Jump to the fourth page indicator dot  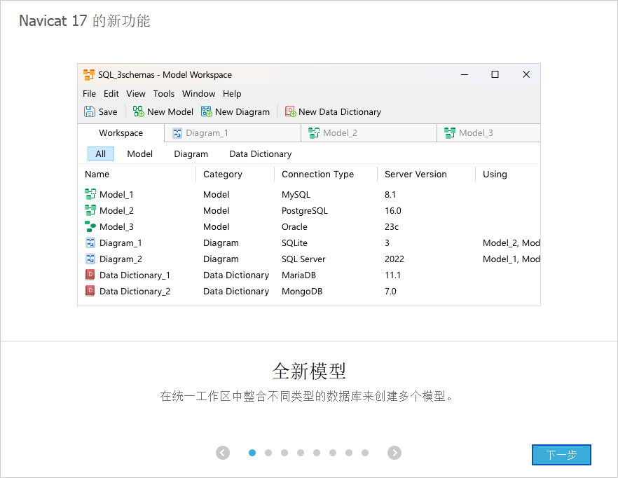click(301, 453)
